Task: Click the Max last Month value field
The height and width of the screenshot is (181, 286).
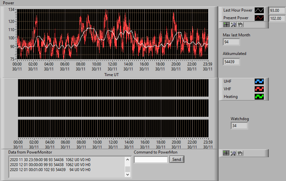Action: pos(231,42)
